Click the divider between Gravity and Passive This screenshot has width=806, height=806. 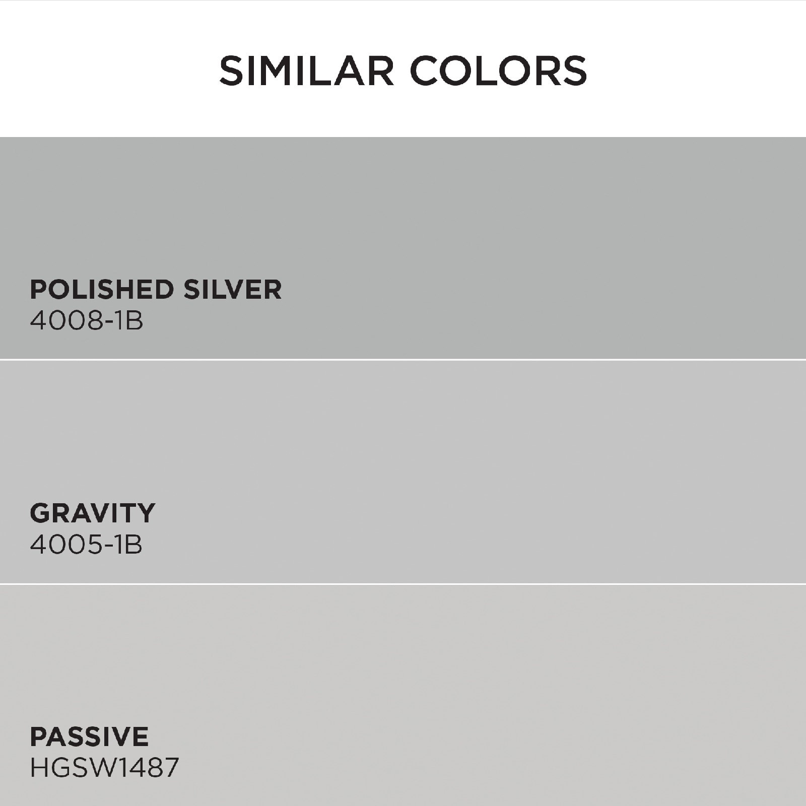pos(403,584)
